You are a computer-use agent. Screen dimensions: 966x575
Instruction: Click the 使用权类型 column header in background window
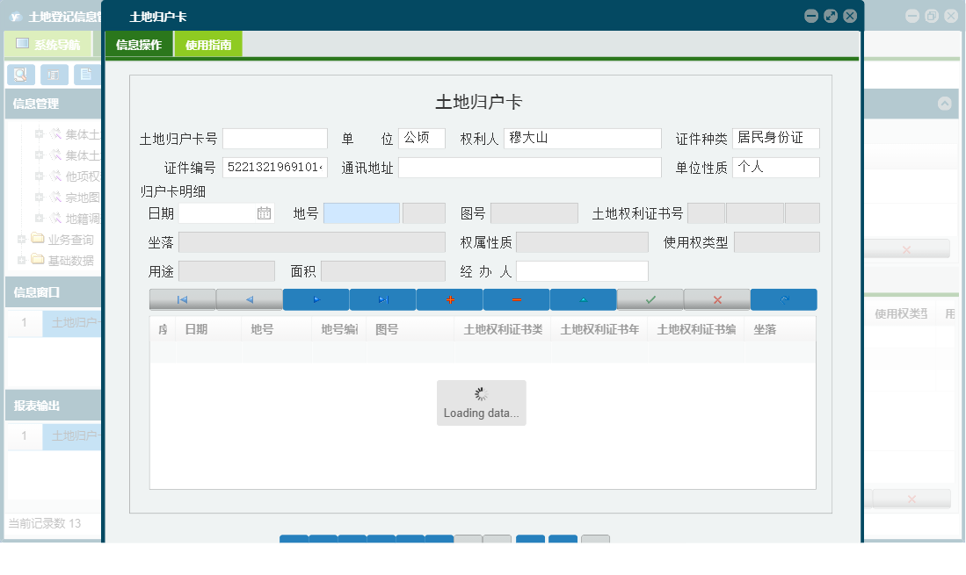901,313
